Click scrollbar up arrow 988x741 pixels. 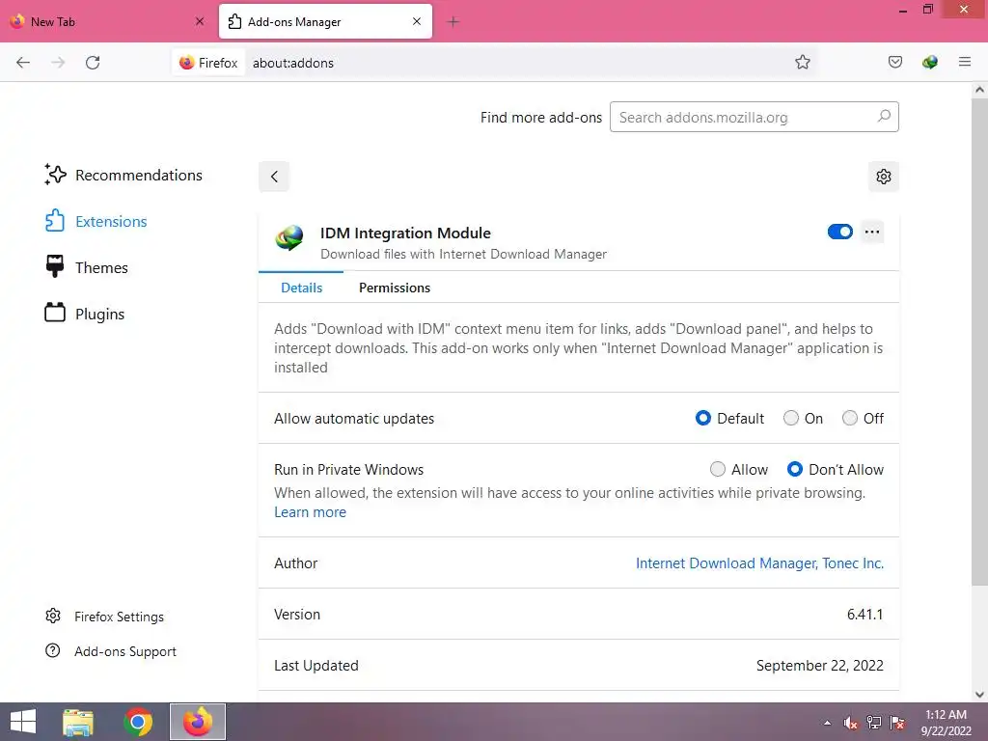pos(979,90)
